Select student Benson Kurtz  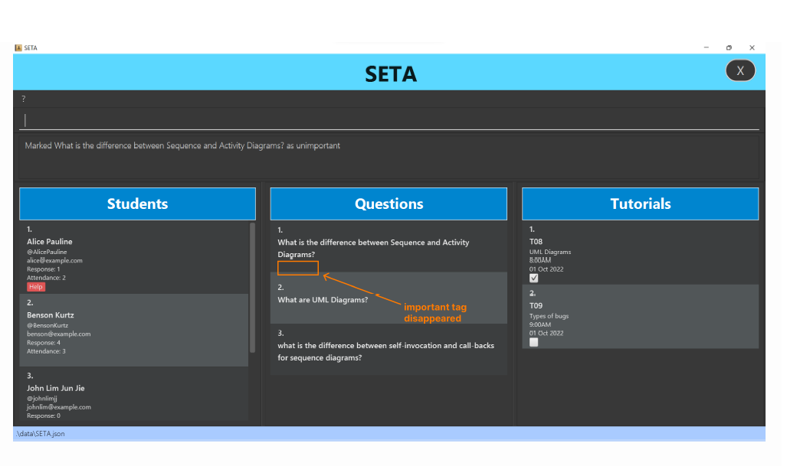[134, 331]
